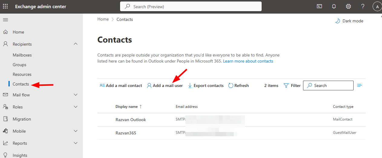Open the Razvan Outlook contact row
The width and height of the screenshot is (382, 158).
click(131, 120)
